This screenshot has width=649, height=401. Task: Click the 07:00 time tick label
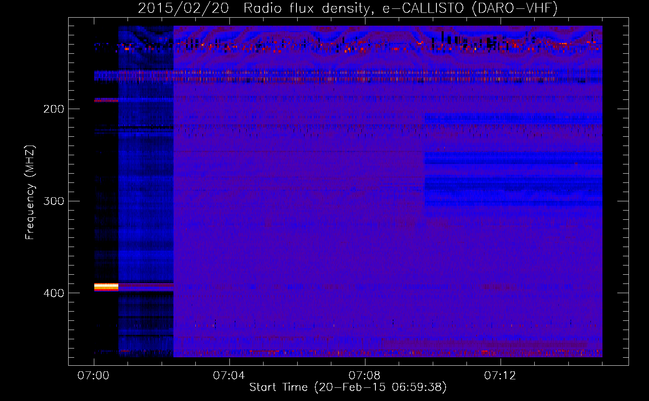click(x=93, y=376)
